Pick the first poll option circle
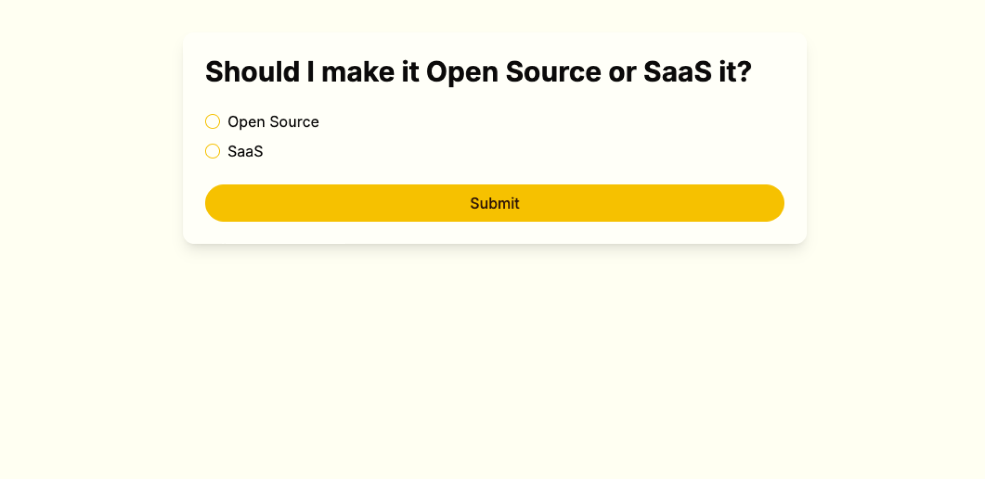This screenshot has height=479, width=985. click(212, 122)
